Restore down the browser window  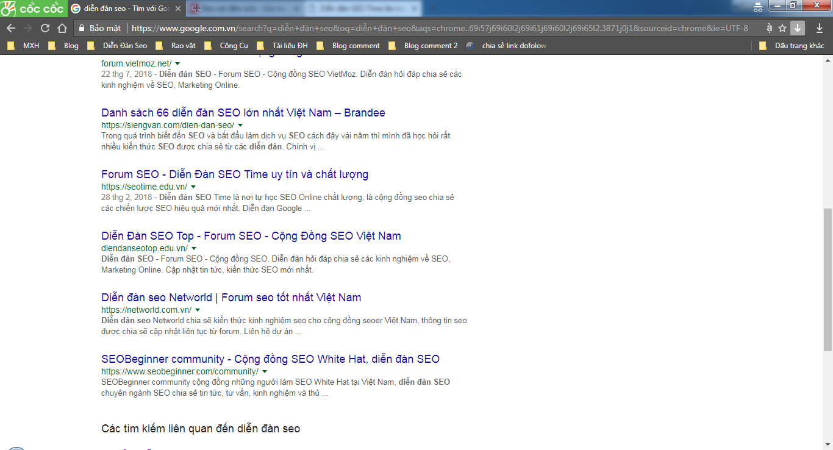click(793, 5)
